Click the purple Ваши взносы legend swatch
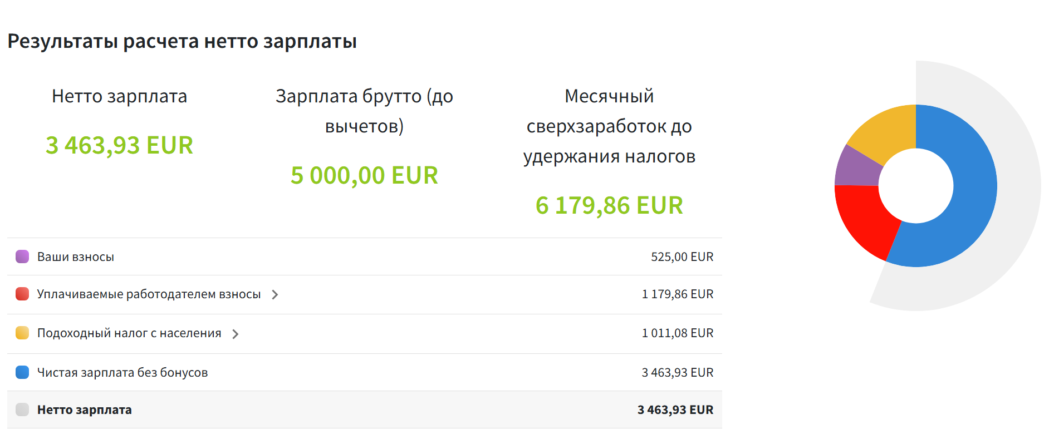1049x434 pixels. [x=22, y=257]
